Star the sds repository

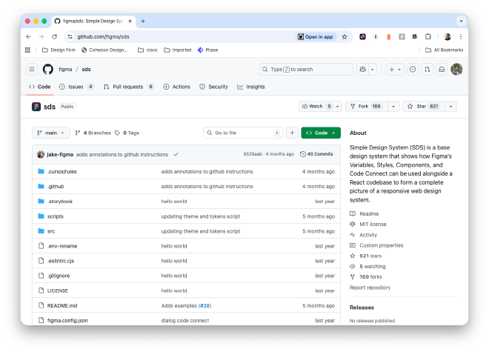click(424, 107)
